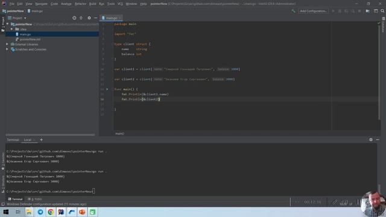This screenshot has width=386, height=217.
Task: Open Task View on the taskbar
Action: 17,212
